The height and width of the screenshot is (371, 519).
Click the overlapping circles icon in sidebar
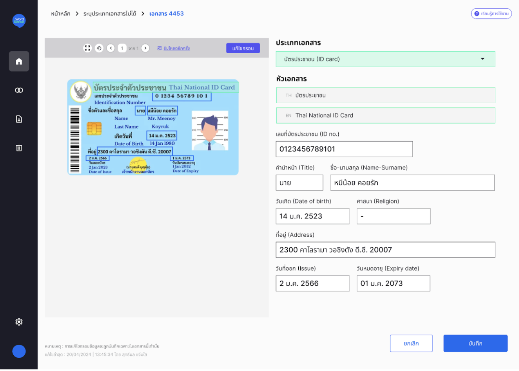(19, 90)
